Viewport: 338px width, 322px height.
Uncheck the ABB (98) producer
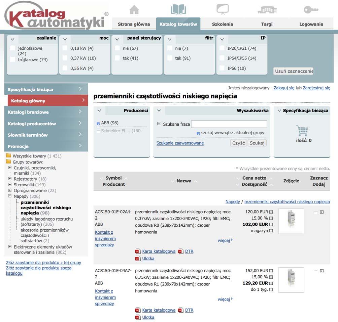[98, 123]
